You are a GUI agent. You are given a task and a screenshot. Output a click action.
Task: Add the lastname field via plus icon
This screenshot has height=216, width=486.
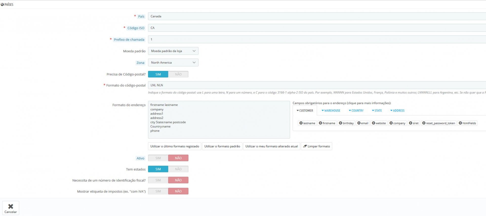(x=301, y=123)
